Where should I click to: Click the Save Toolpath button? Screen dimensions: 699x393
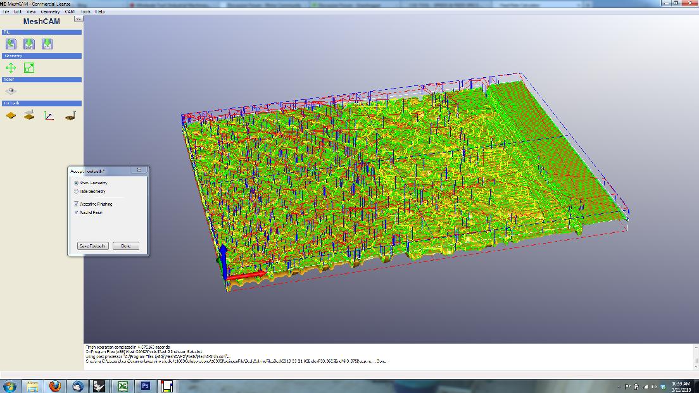92,246
